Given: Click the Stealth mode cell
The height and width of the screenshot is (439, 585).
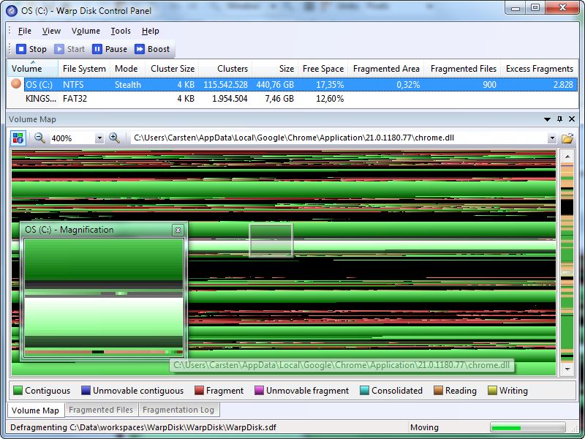Looking at the screenshot, I should tap(127, 85).
